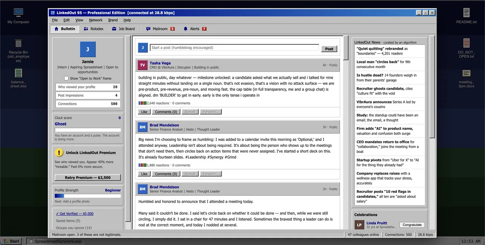Switch to the Bulletin tab
Image resolution: width=485 pixels, height=245 pixels.
pyautogui.click(x=64, y=29)
